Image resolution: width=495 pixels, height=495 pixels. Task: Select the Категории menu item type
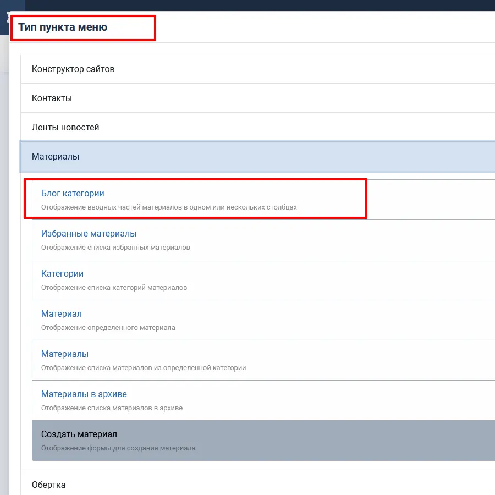[62, 274]
